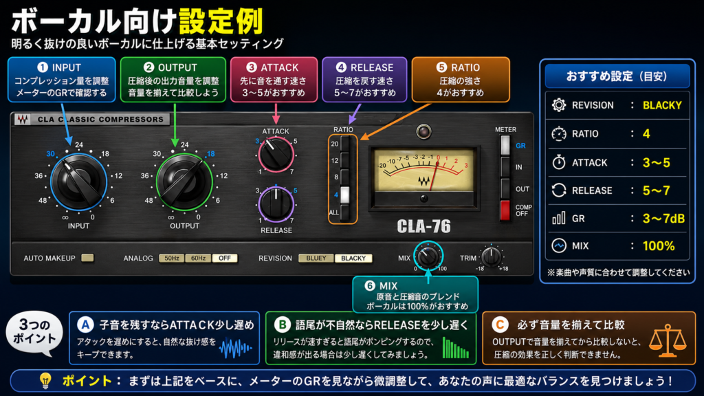Set ANALOG to OFF
The image size is (704, 396).
225,258
